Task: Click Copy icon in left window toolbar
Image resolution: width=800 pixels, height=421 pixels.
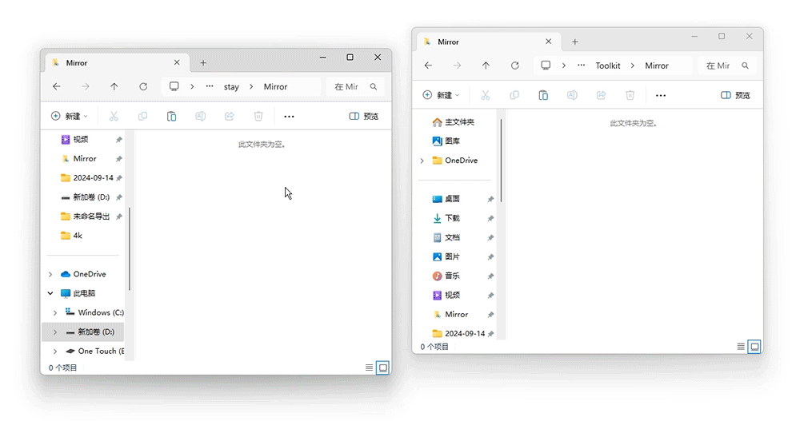Action: coord(143,116)
